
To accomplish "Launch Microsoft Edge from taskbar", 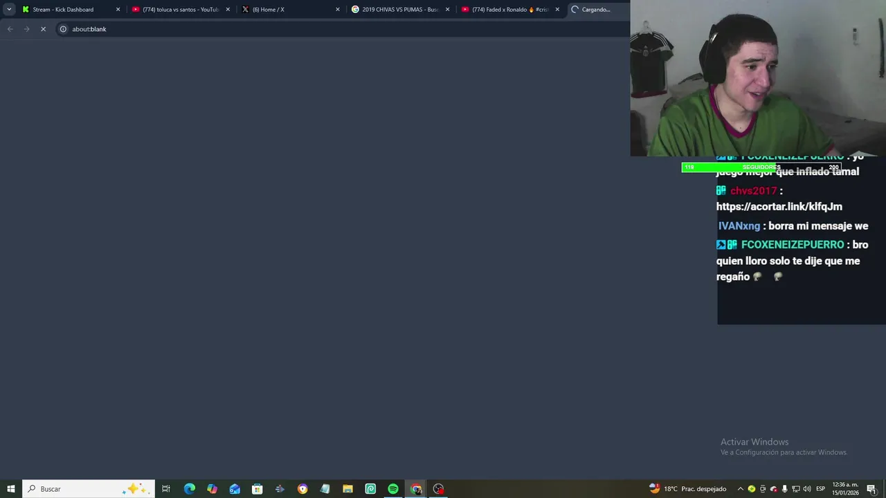I will (189, 489).
